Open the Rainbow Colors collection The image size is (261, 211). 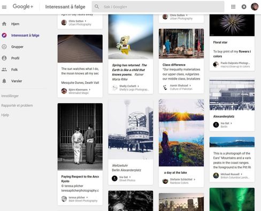(179, 183)
